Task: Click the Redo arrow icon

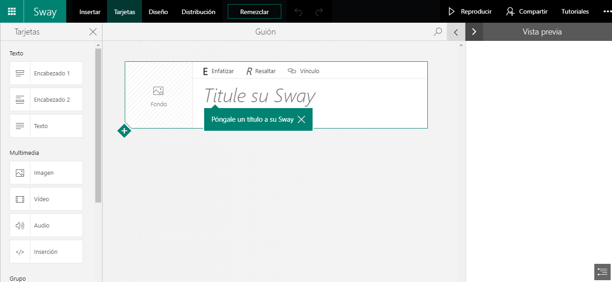Action: click(x=319, y=12)
